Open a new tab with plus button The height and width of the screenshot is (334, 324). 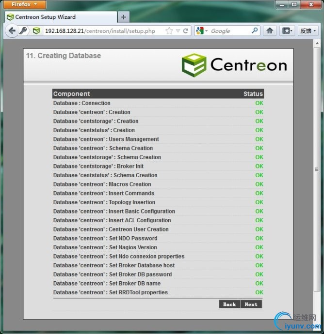[123, 17]
